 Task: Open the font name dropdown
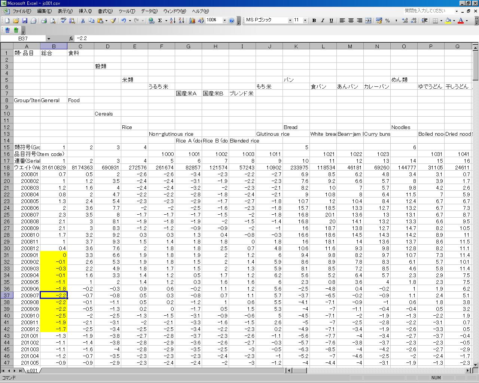tap(290, 21)
